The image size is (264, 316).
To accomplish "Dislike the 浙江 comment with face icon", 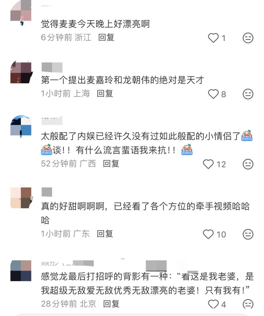I will click(248, 38).
